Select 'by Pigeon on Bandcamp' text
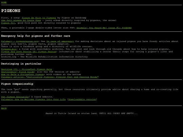 [x=72, y=18]
